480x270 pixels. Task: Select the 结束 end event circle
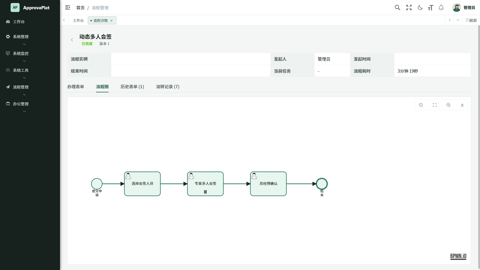click(x=322, y=184)
